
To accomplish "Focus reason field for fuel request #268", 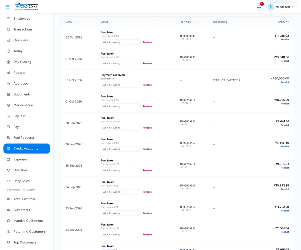I will (x=121, y=63).
